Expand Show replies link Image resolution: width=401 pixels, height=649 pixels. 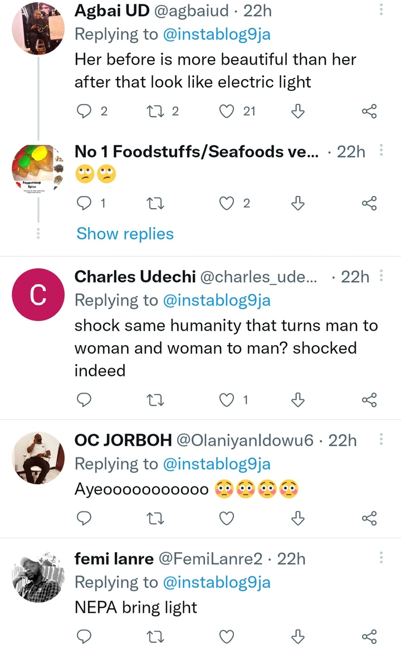[125, 234]
